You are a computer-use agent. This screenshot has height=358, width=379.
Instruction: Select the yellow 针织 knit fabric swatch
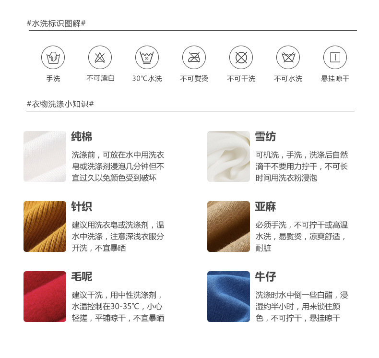pyautogui.click(x=45, y=227)
